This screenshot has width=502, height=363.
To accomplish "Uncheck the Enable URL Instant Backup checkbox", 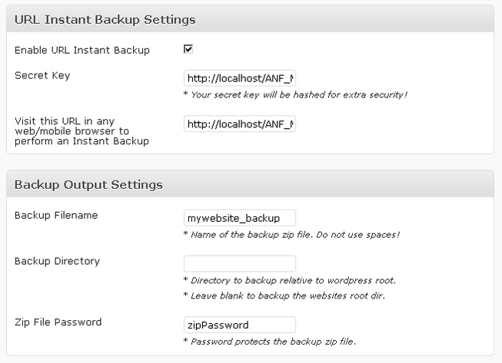I will (x=188, y=49).
